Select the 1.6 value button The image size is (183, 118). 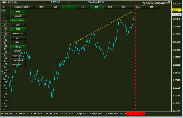coord(5,67)
